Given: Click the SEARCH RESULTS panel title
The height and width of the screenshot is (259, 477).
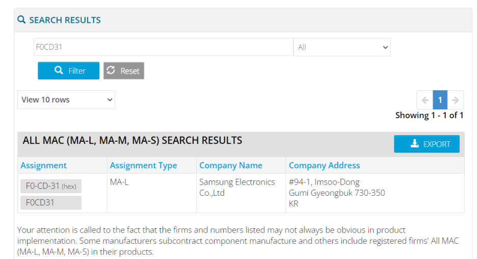Looking at the screenshot, I should [65, 20].
